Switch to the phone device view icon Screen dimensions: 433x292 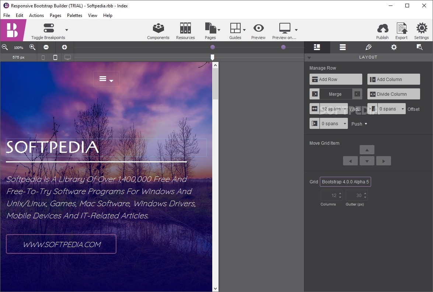[43, 57]
